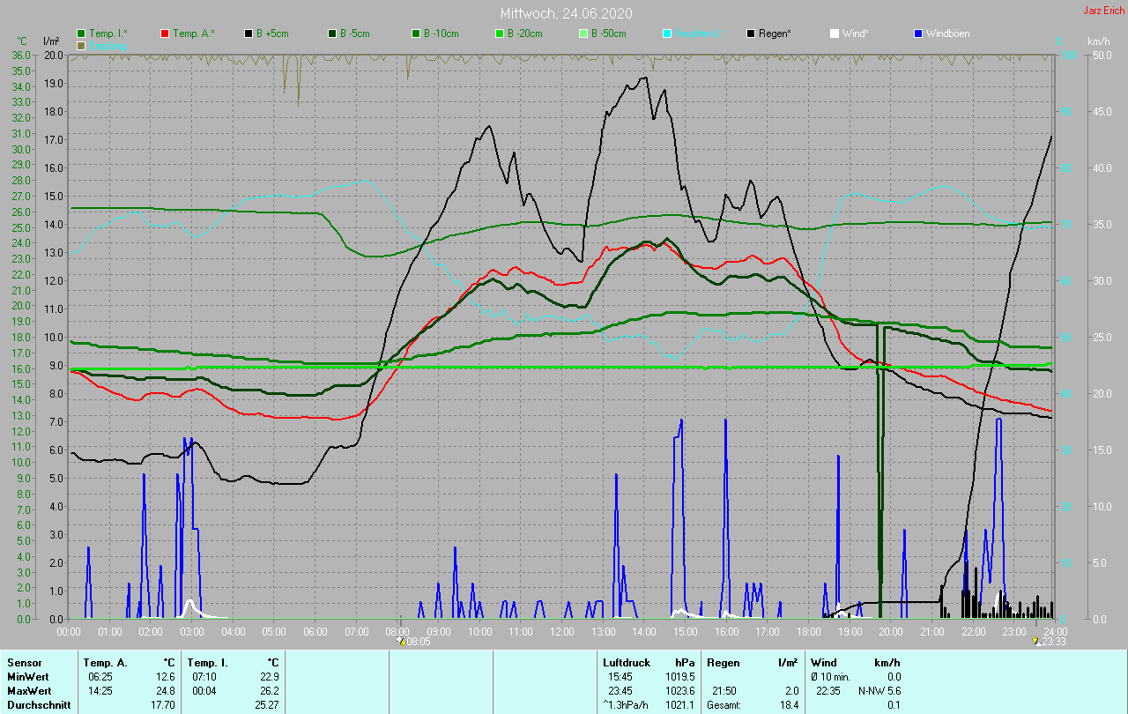Click the blue Windböen legend square
This screenshot has width=1128, height=714.
[x=918, y=33]
